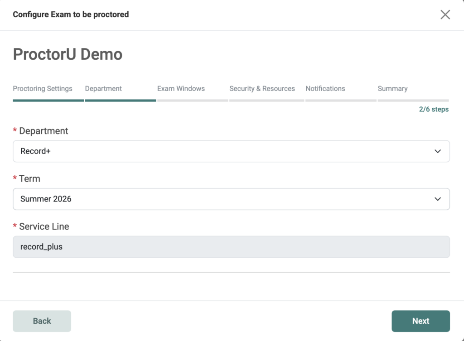The width and height of the screenshot is (464, 341).
Task: Click the Configure Exam to be proctored title
Action: tap(71, 14)
